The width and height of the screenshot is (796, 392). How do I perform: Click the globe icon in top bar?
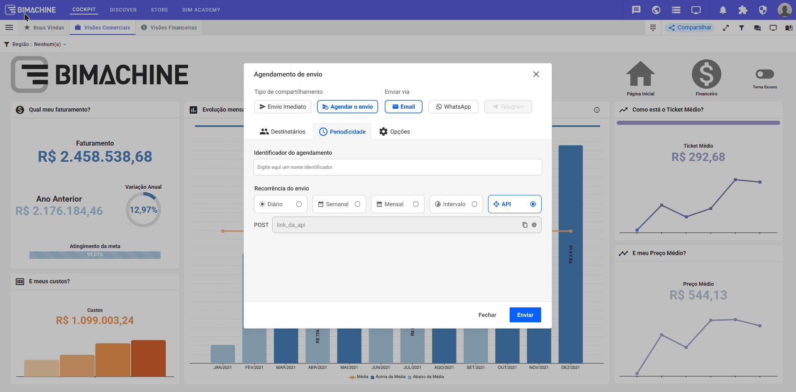click(x=656, y=10)
